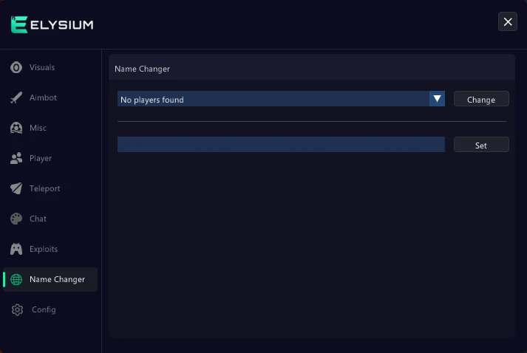527x353 pixels.
Task: Click the Misc crying face icon
Action: pyautogui.click(x=16, y=128)
